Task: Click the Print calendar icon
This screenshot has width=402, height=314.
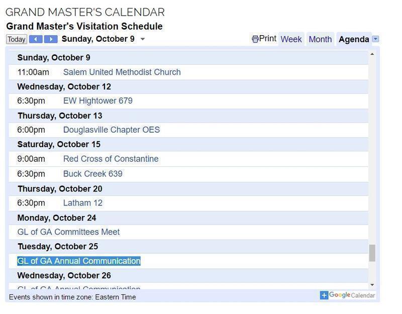Action: click(255, 39)
